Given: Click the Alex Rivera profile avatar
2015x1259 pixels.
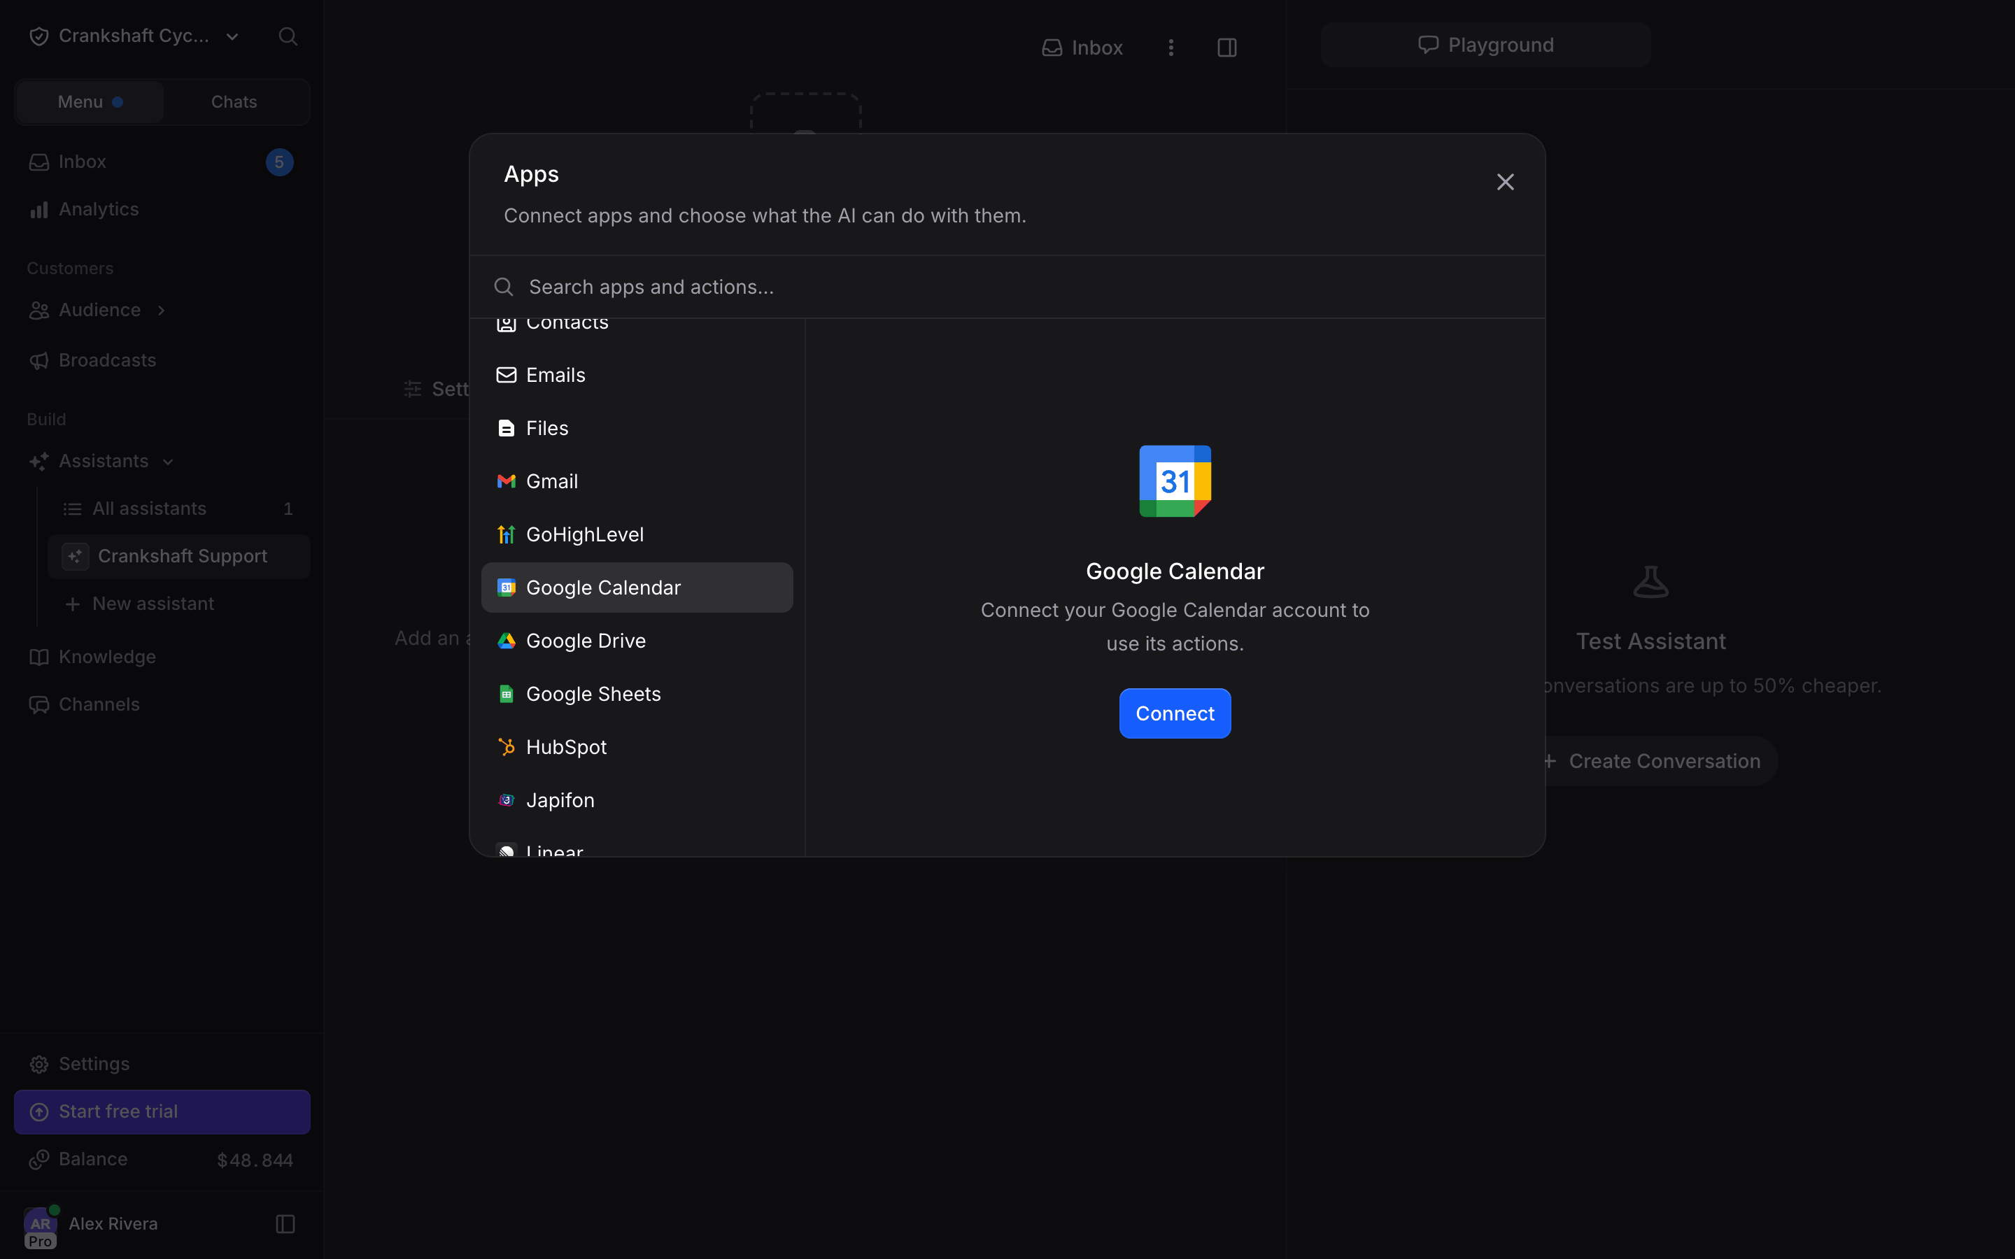Looking at the screenshot, I should 40,1224.
